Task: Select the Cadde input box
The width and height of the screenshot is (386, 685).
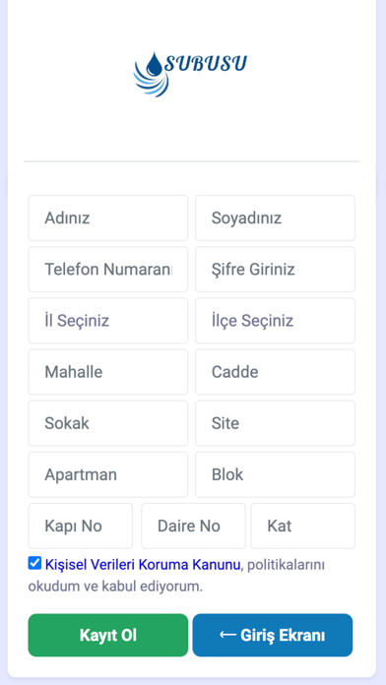Action: point(275,372)
